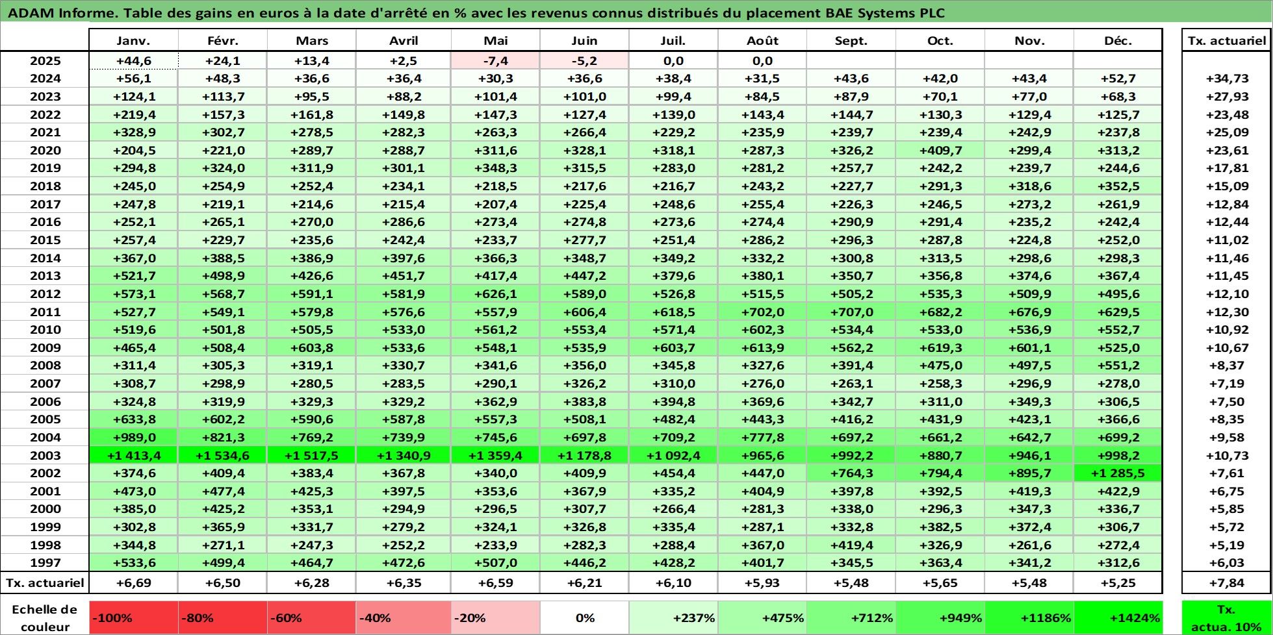Click the +712% color scale cell
Viewport: 1273px width, 635px height.
coord(851,618)
